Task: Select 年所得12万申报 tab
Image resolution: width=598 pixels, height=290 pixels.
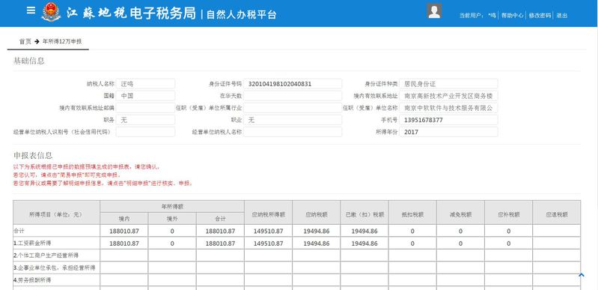Action: pyautogui.click(x=62, y=41)
